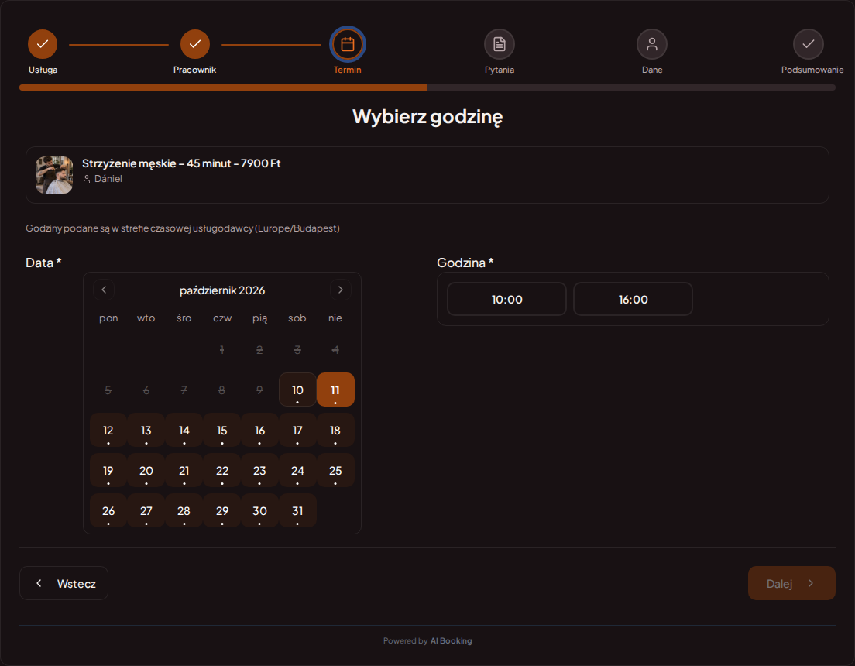Open the AI Booking link

tap(451, 641)
